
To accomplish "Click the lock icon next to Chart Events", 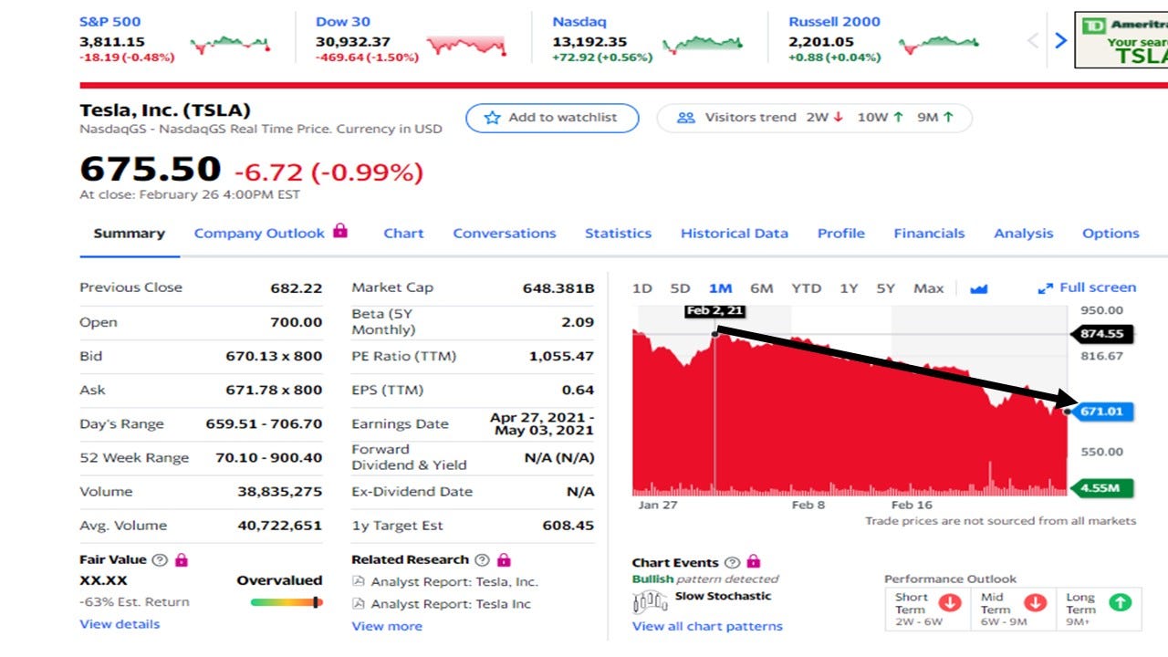I will (x=754, y=562).
